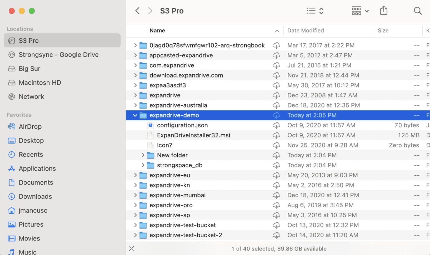Expand the expandrive-pro folder
430x255 pixels.
135,205
